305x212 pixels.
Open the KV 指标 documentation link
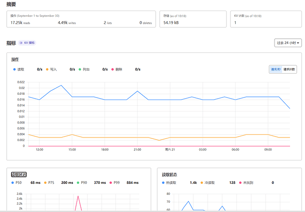pos(27,43)
